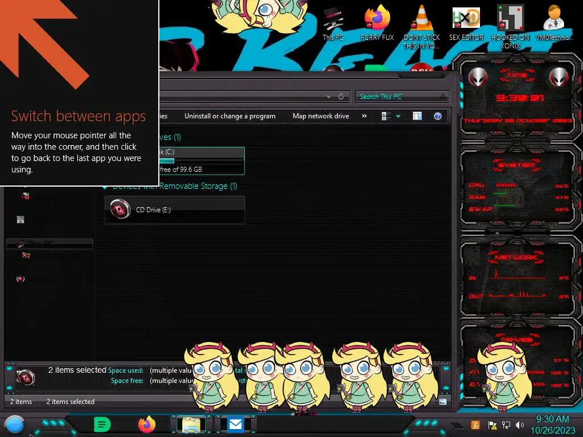Click 'free of 99.6 GB' text
The width and height of the screenshot is (583, 437).
[180, 170]
